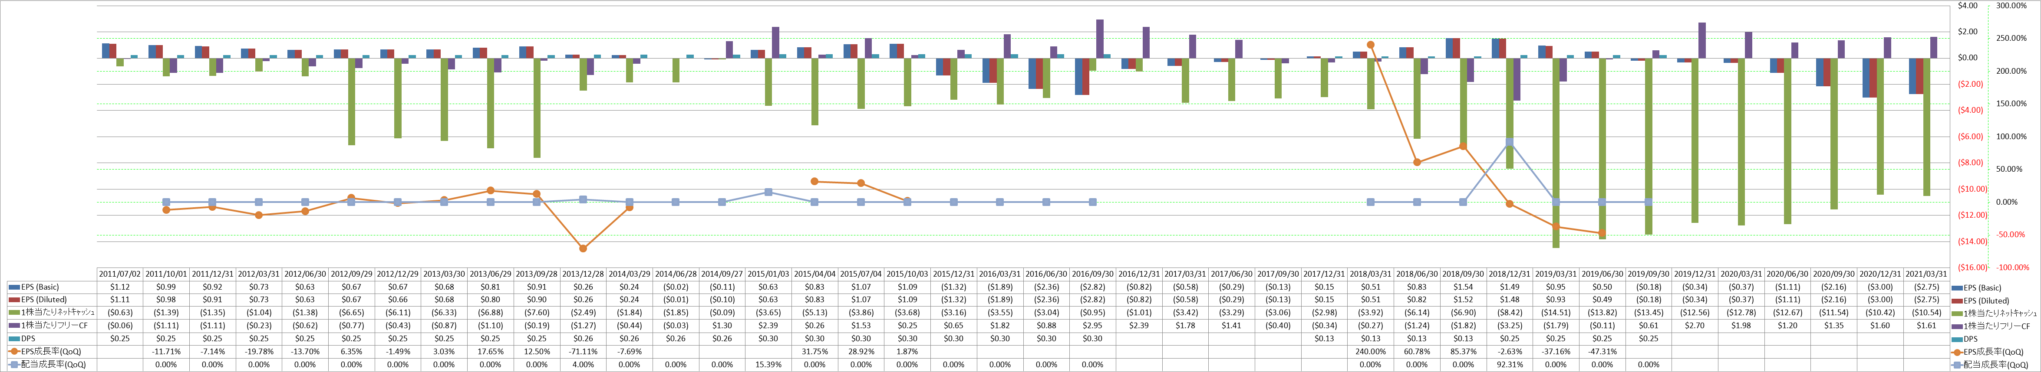Select the -71.11% EPS growth cell
Viewport: 2041px width, 372px height.
(582, 352)
